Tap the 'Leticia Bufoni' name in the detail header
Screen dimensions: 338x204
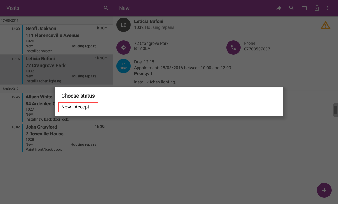(149, 21)
